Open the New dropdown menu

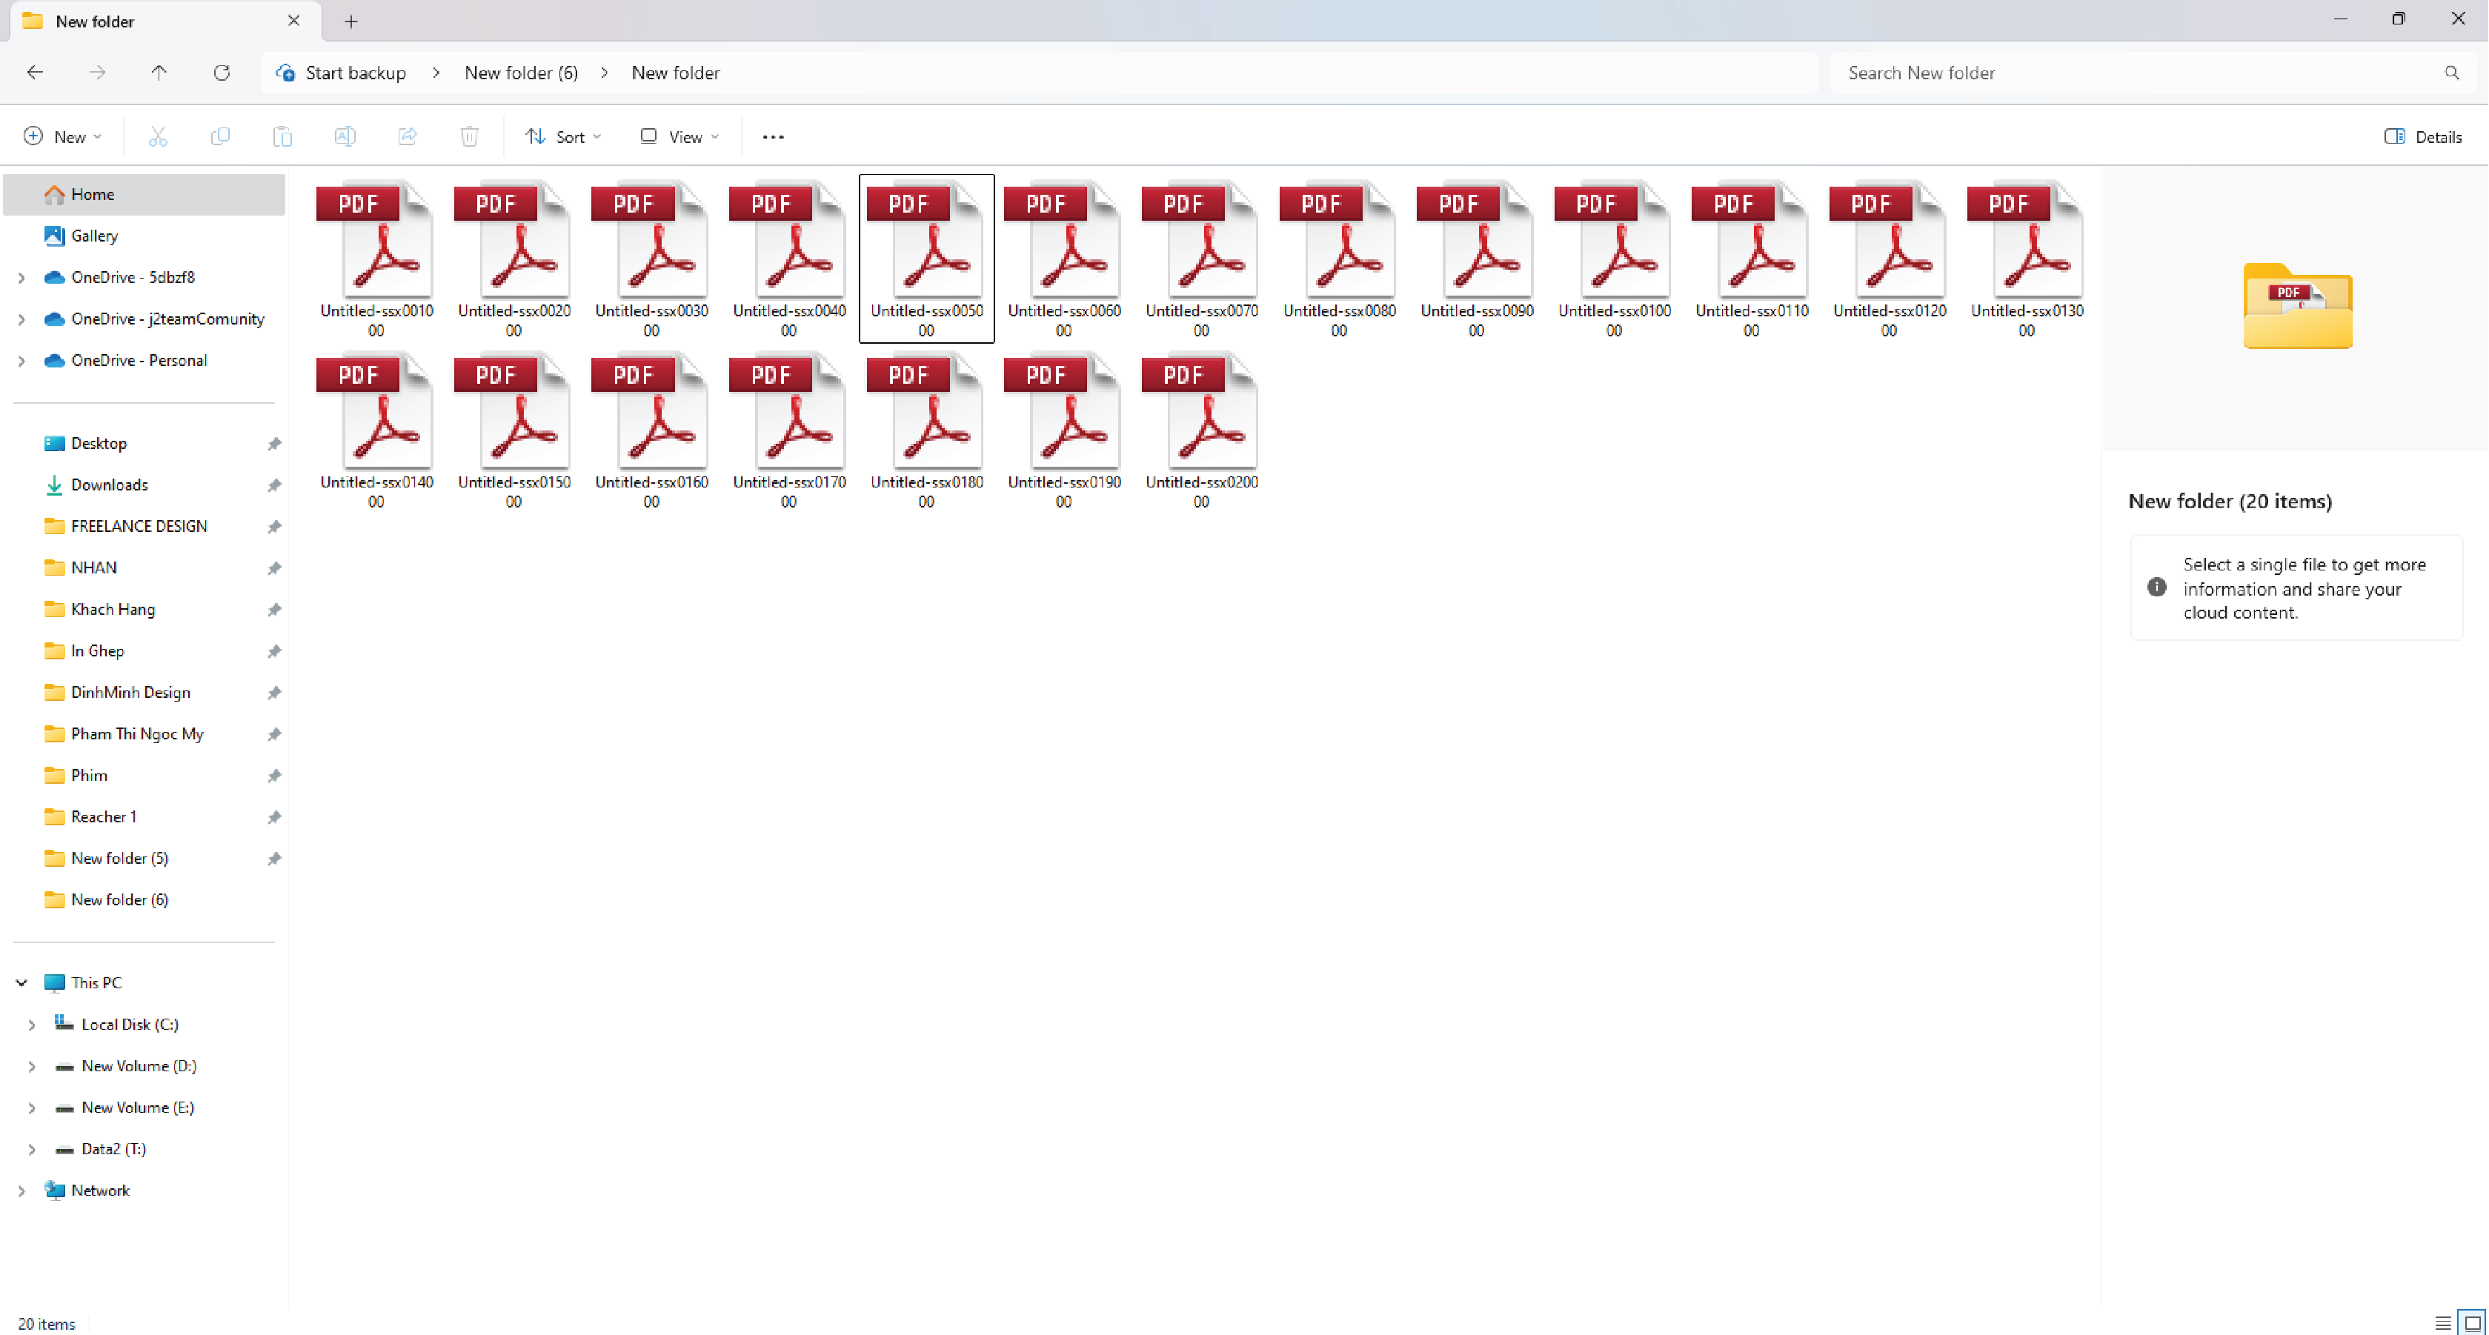tap(63, 136)
